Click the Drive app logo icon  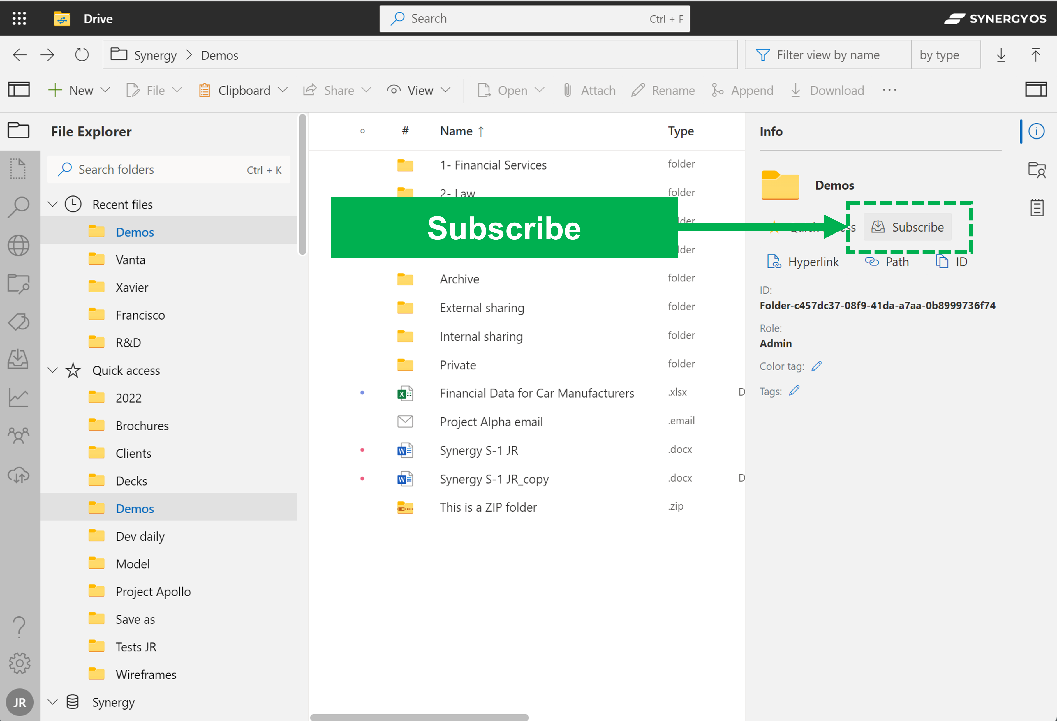pyautogui.click(x=62, y=19)
